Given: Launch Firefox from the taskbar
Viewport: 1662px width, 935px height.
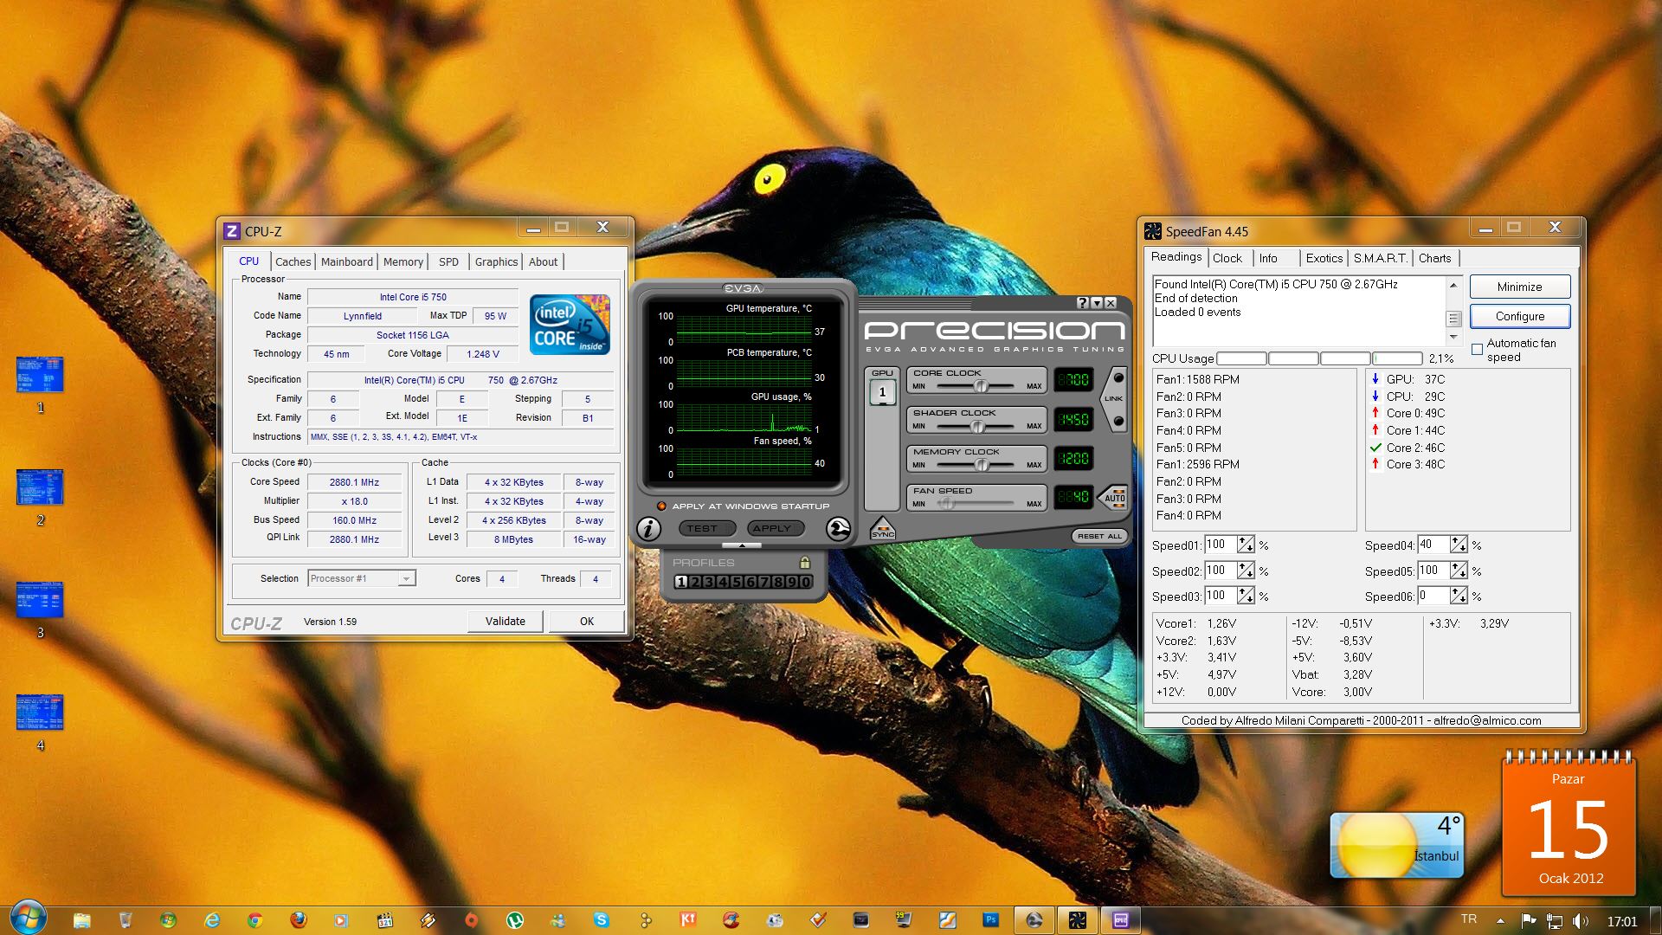Looking at the screenshot, I should 298,920.
